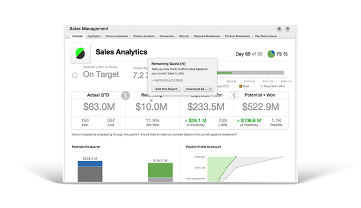Click the dashed dollar icon beside Potential + Won

[234, 95]
